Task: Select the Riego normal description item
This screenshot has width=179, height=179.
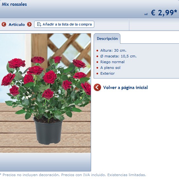Action: [112, 62]
